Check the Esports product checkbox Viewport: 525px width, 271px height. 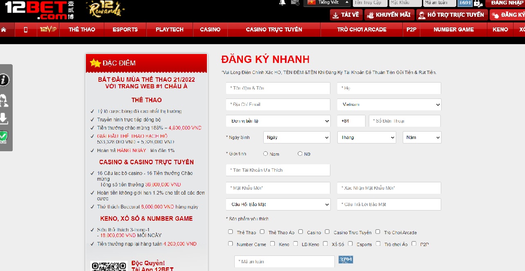click(350, 244)
